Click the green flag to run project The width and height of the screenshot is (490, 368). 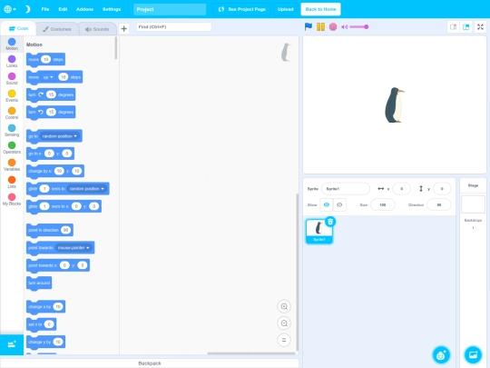point(309,27)
